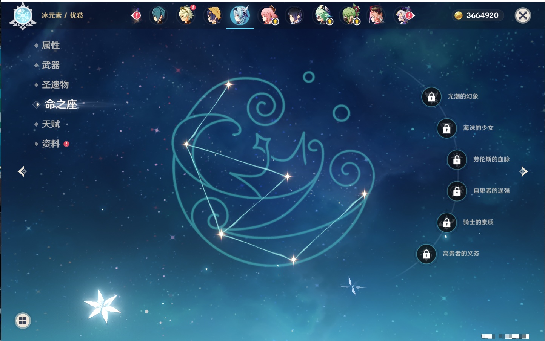Open the 圣遗物 artifacts tab
Screen dimensions: 545x341
(55, 85)
